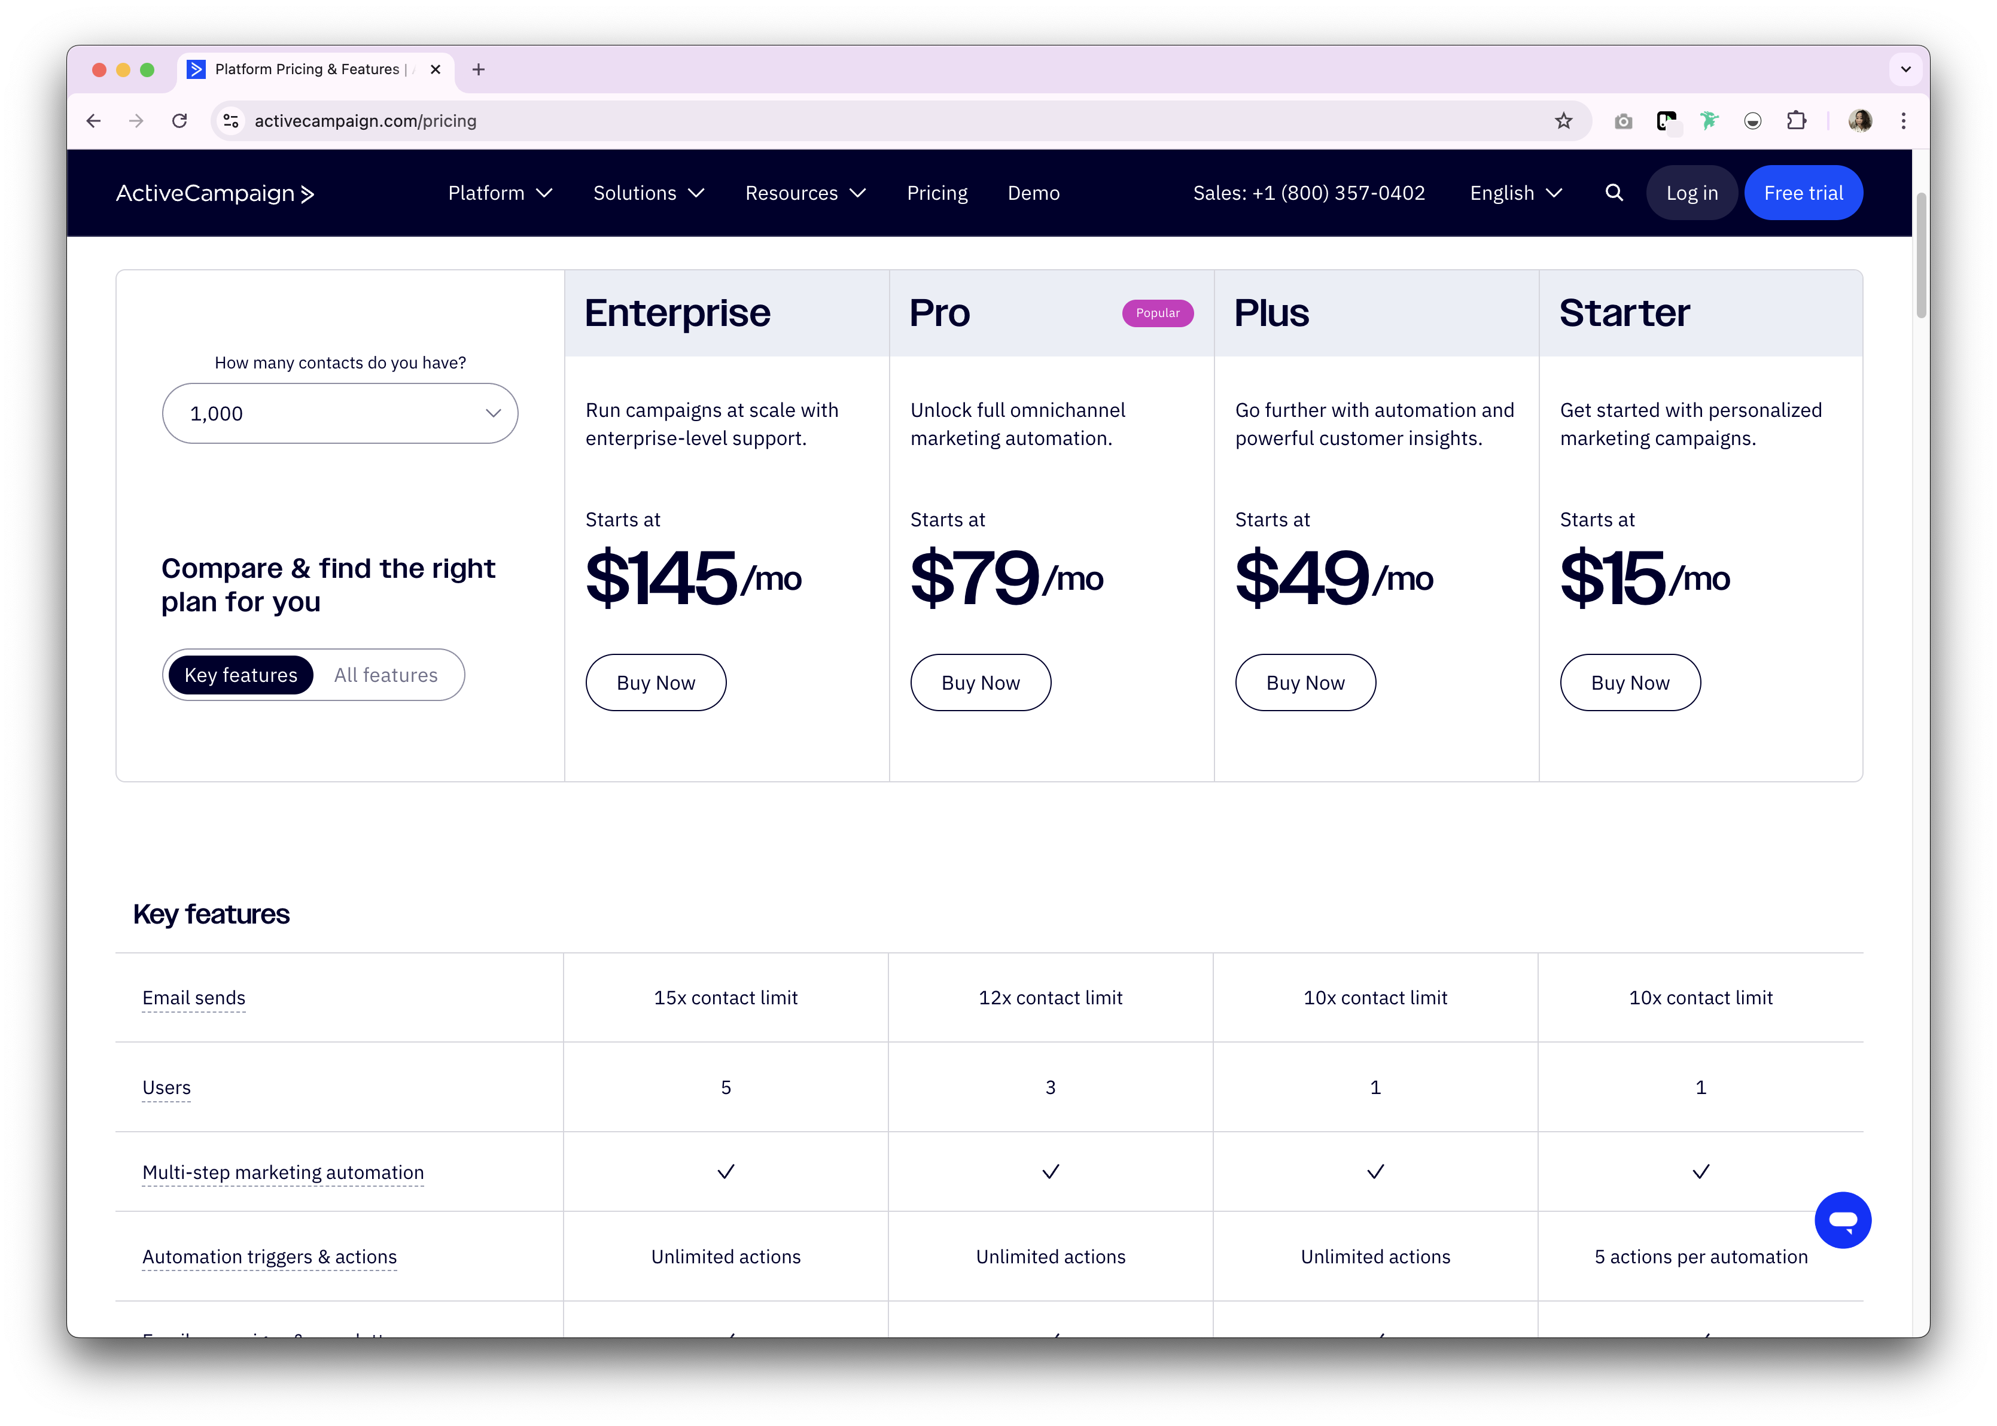
Task: Open Chrome three-dot menu
Action: coord(1904,121)
